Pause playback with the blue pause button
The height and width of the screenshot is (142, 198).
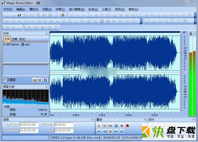point(116,125)
